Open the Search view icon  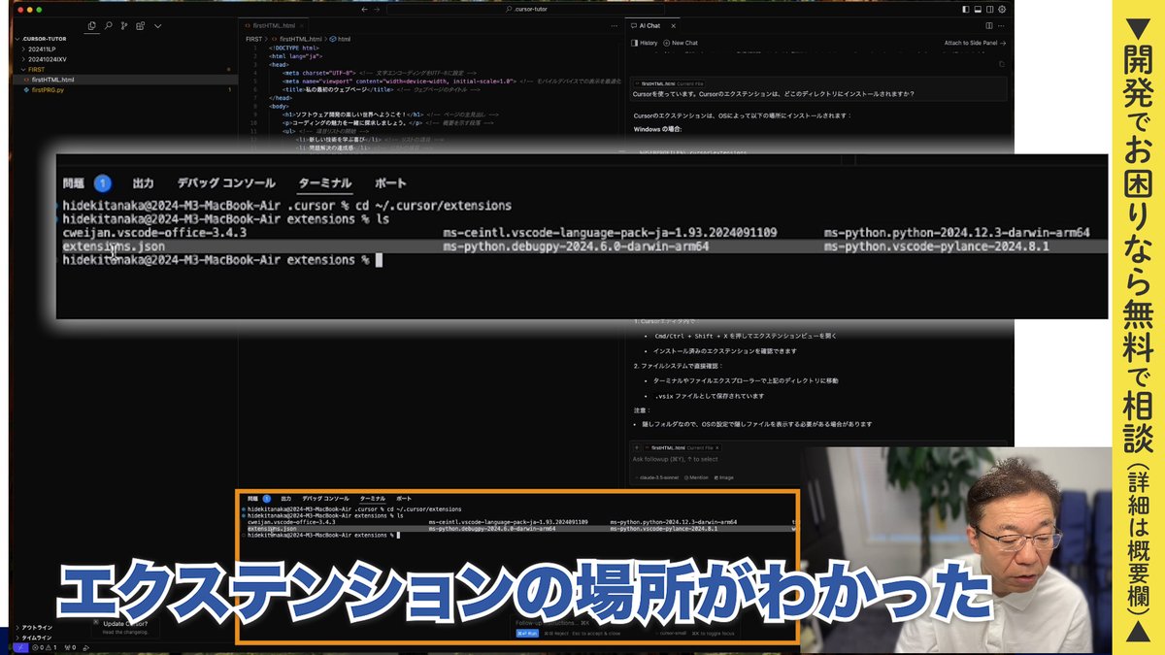108,25
